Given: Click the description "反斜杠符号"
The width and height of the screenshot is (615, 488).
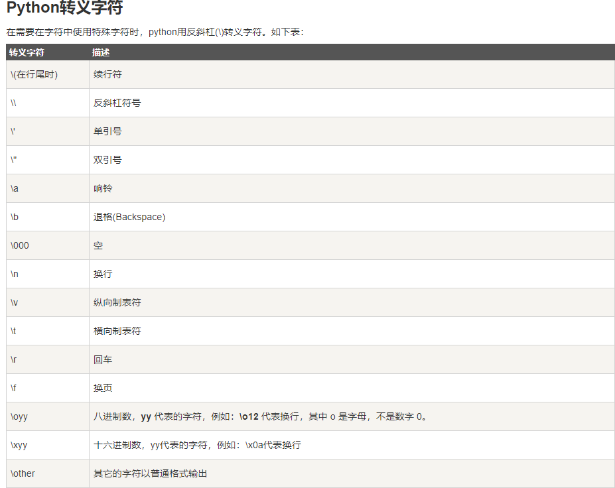Looking at the screenshot, I should (x=117, y=103).
